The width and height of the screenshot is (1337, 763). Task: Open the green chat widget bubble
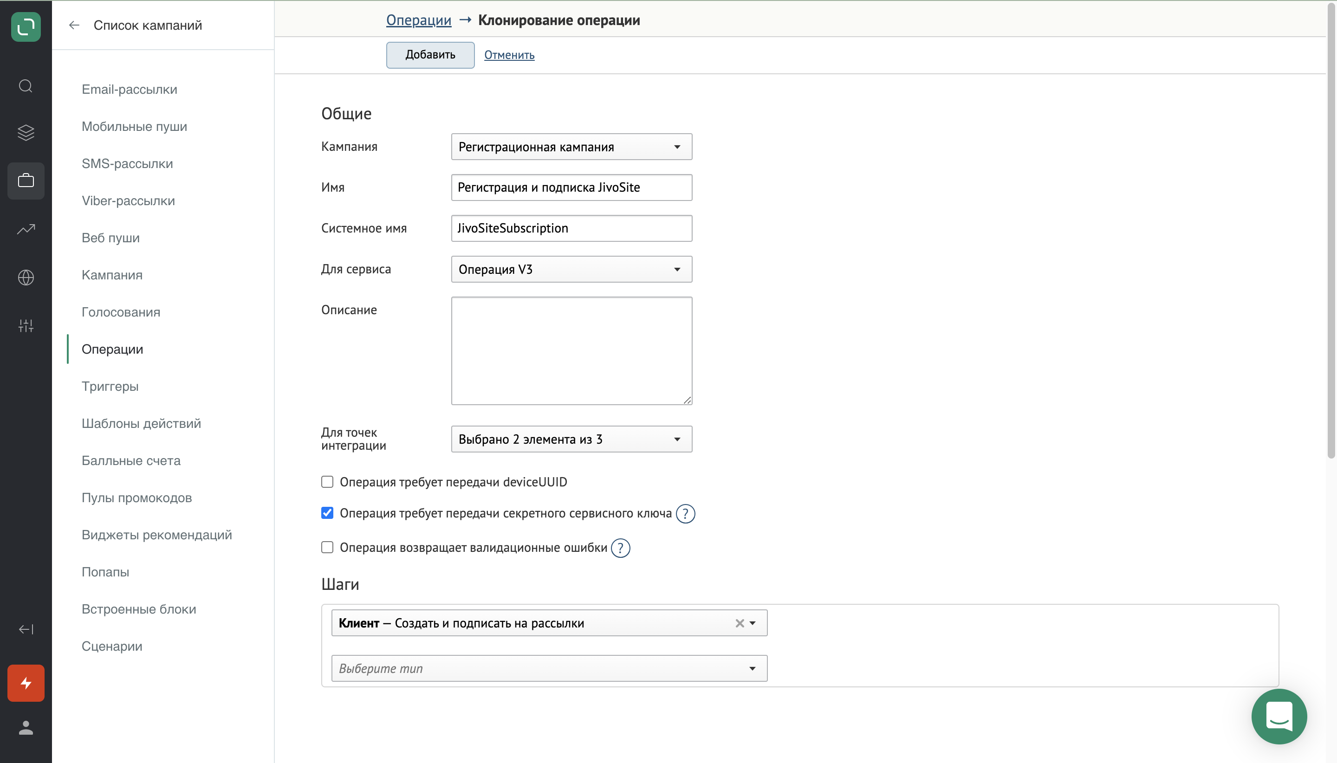point(1279,717)
